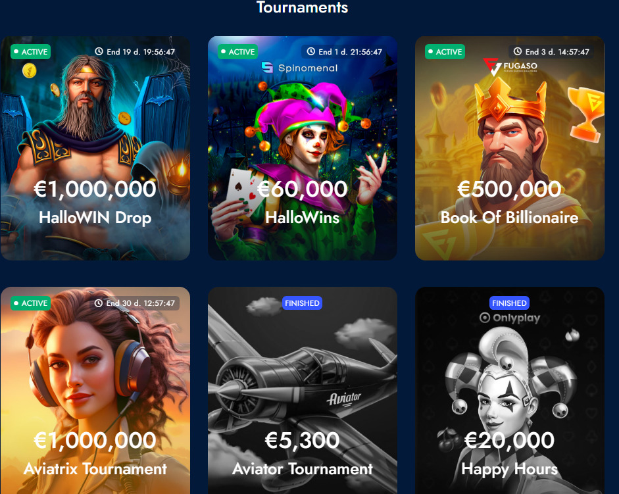Image resolution: width=619 pixels, height=494 pixels.
Task: Click the golden trophy icon on Fugaso card
Action: click(x=586, y=113)
